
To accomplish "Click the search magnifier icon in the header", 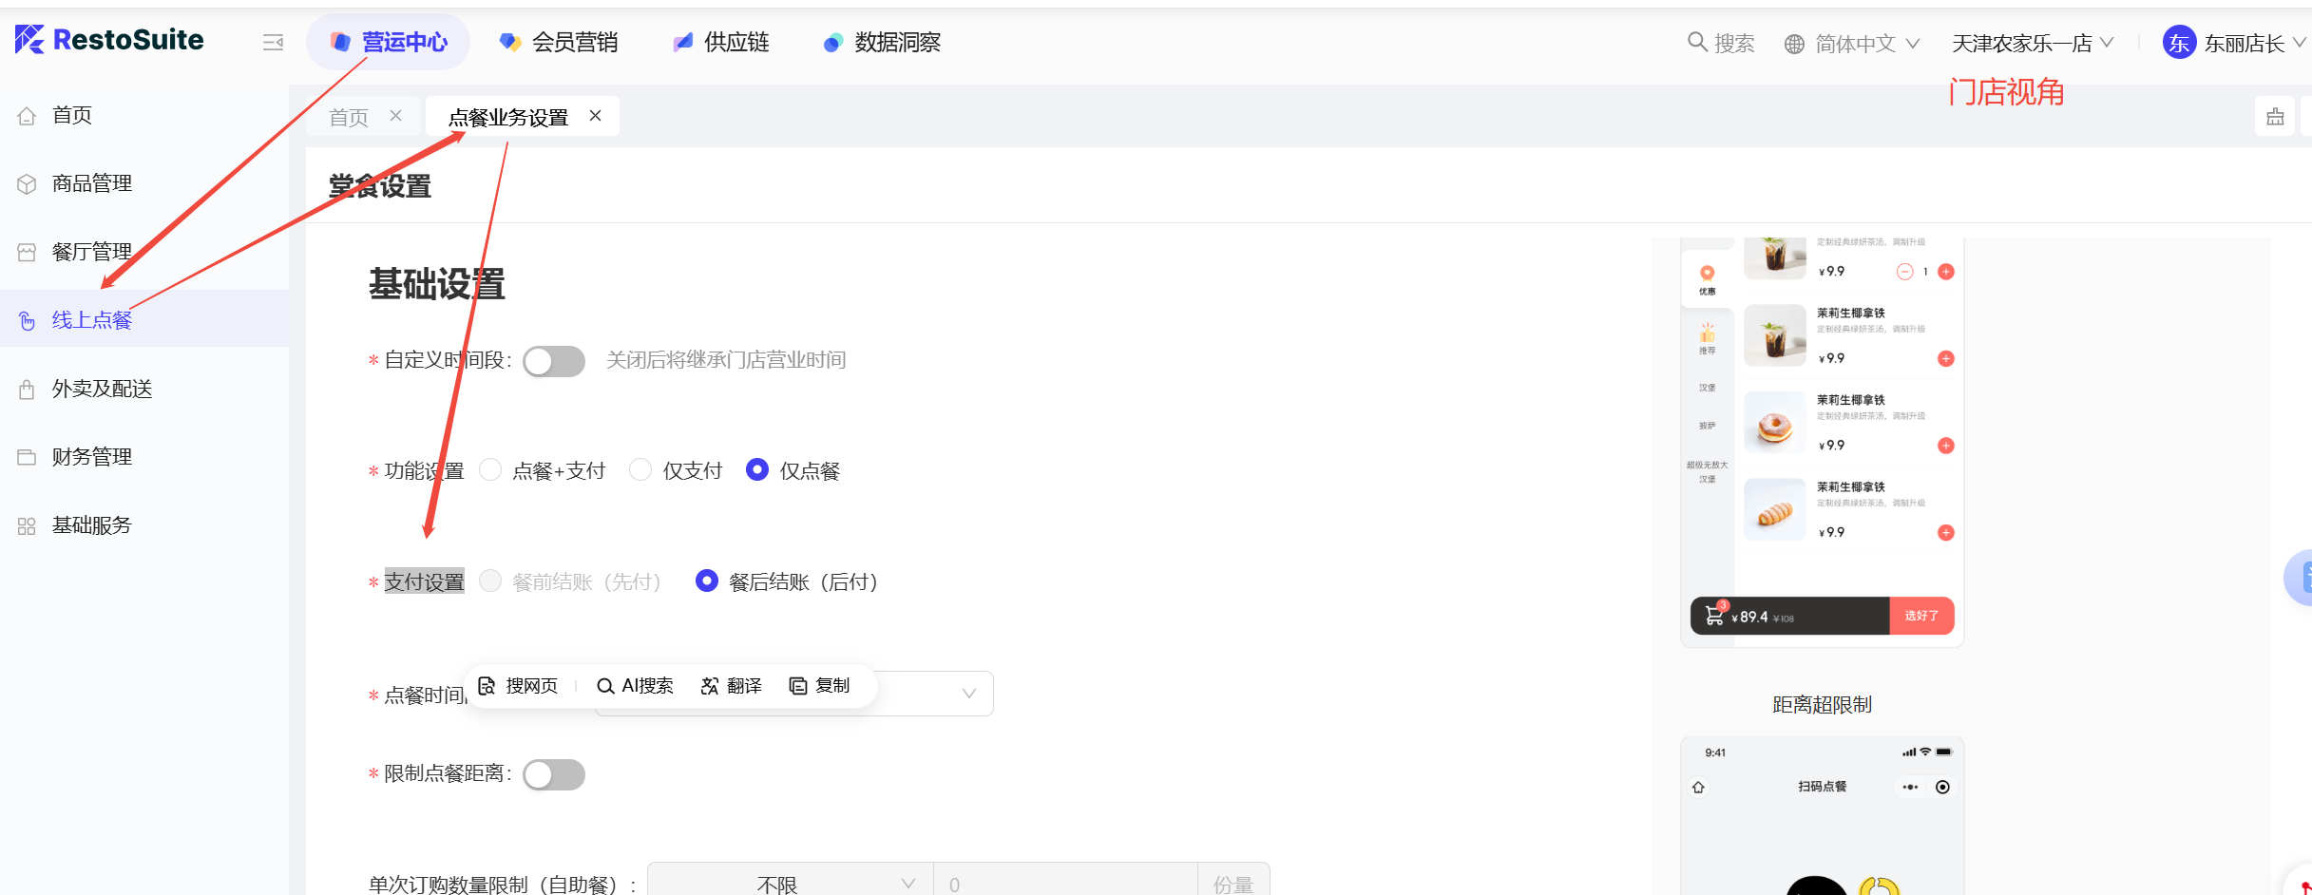I will click(1696, 43).
